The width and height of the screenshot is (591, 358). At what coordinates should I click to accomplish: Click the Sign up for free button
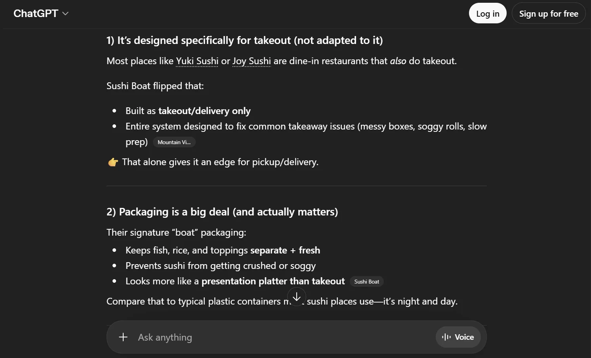(548, 13)
